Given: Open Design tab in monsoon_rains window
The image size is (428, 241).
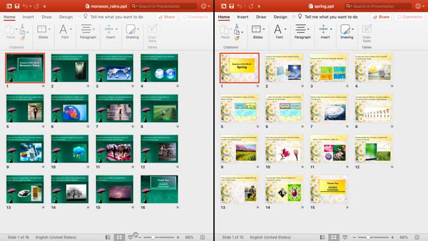Looking at the screenshot, I should click(x=66, y=17).
